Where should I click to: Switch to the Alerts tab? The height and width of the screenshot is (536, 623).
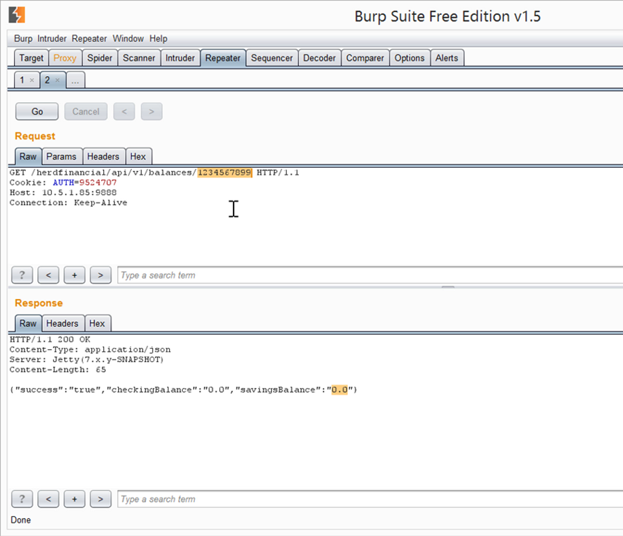coord(446,58)
